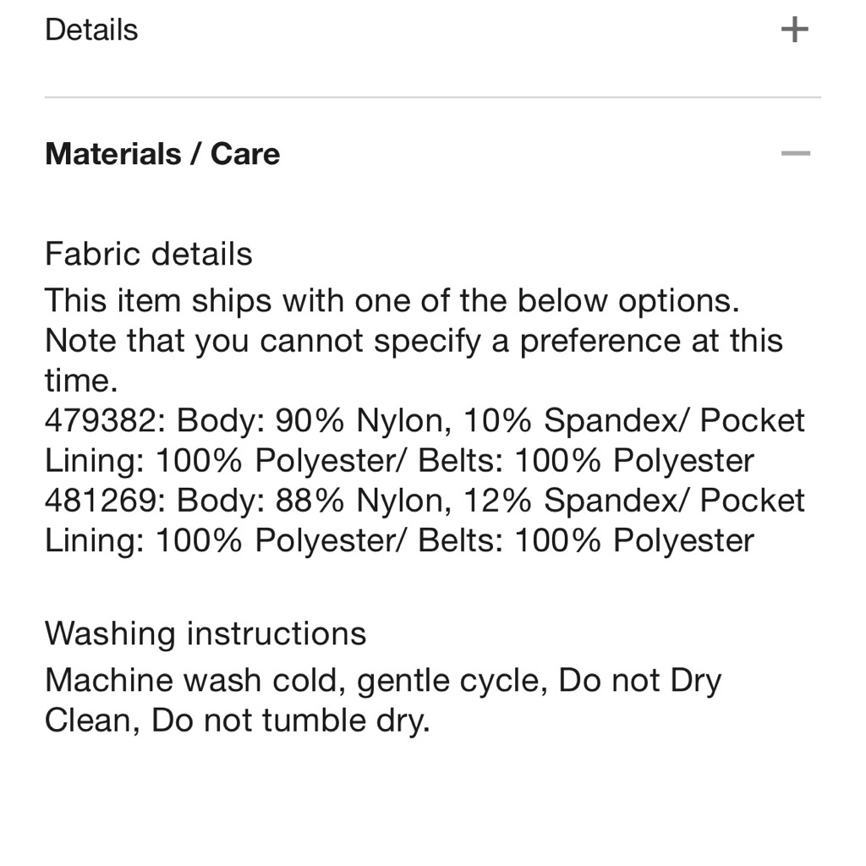This screenshot has width=866, height=866.
Task: Click the 481269 fabric option number
Action: pyautogui.click(x=100, y=501)
